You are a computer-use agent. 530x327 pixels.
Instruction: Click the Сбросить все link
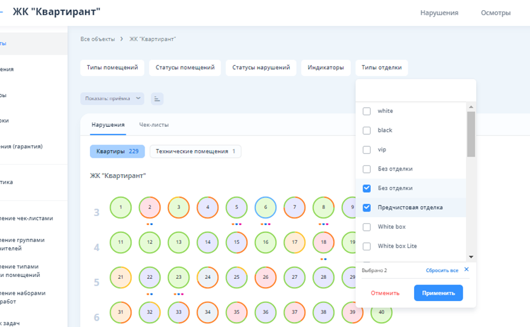pyautogui.click(x=442, y=270)
